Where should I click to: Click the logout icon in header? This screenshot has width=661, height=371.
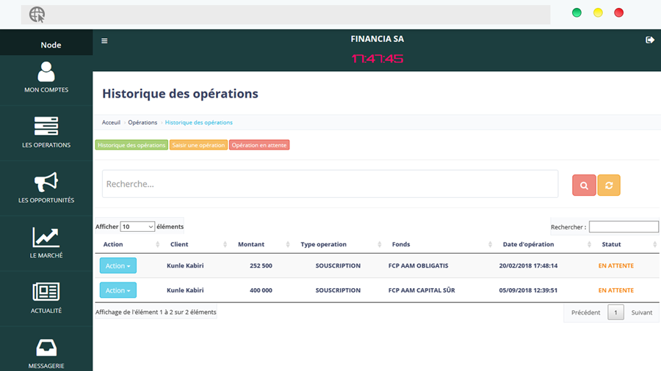click(x=650, y=40)
